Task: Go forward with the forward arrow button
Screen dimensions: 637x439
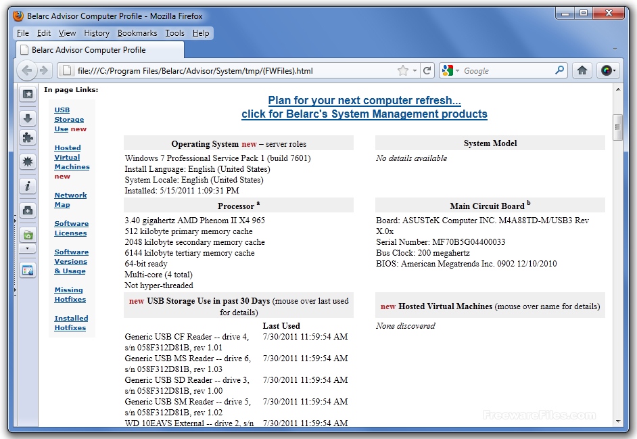Action: (x=44, y=71)
